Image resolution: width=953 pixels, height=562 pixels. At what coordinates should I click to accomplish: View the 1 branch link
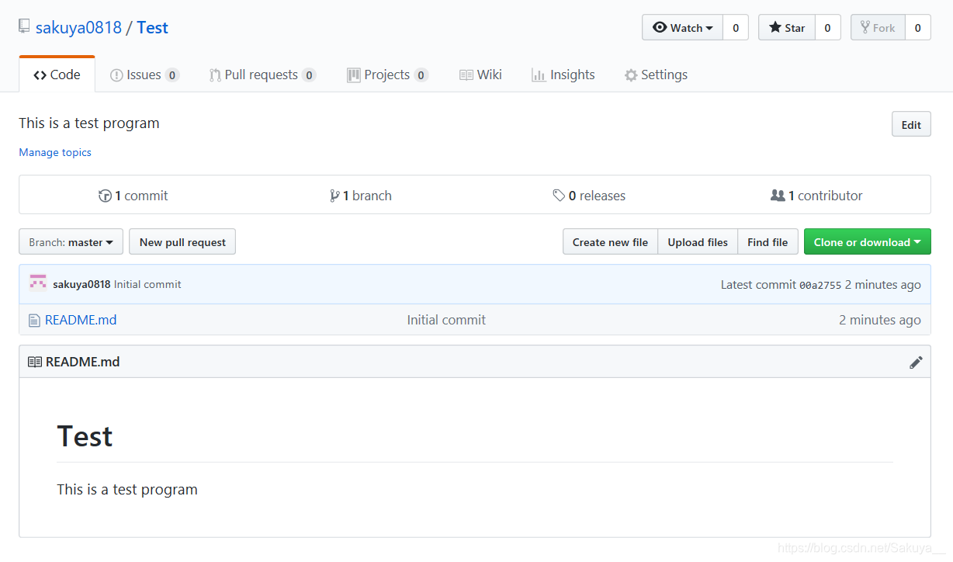click(x=360, y=196)
